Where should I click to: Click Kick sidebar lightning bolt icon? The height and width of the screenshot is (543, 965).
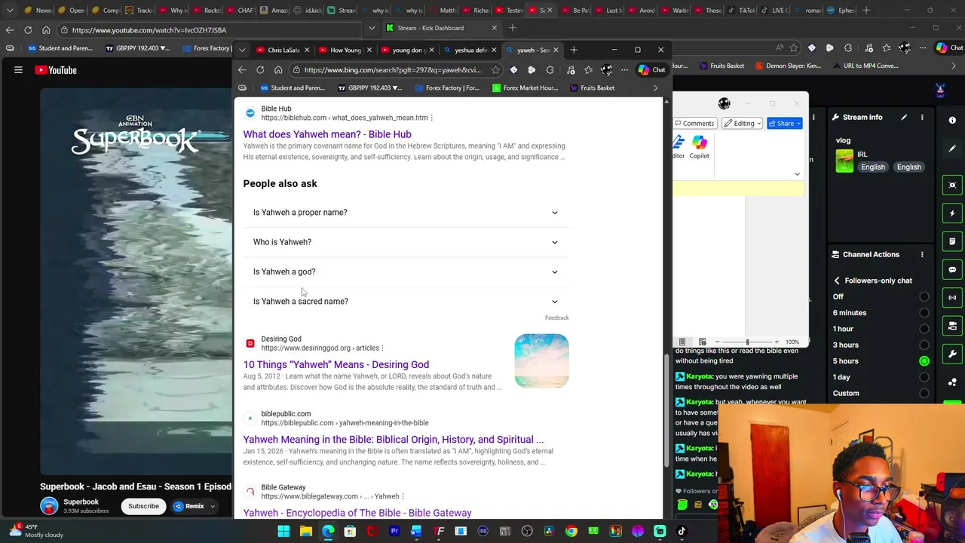point(952,213)
